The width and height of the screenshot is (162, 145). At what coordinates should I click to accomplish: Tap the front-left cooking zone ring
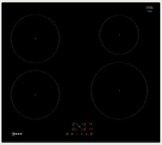click(35, 95)
